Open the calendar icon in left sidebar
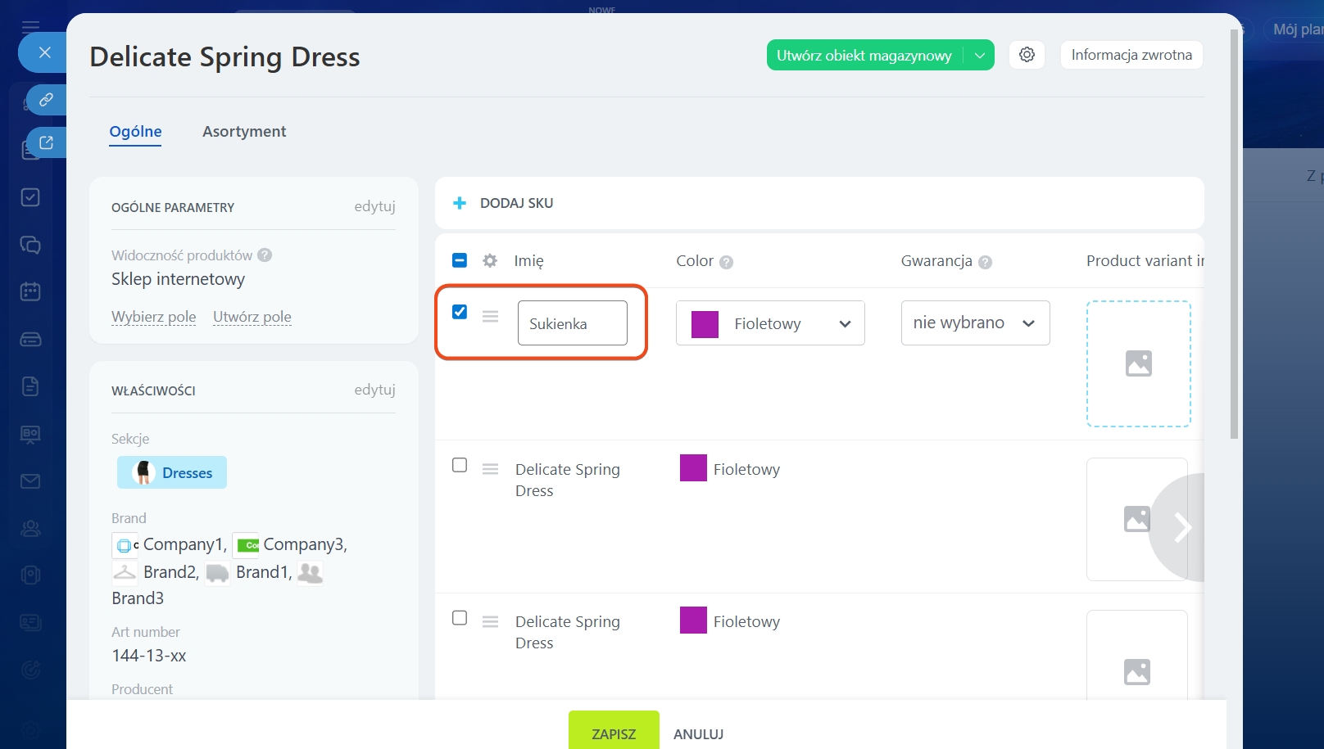Image resolution: width=1324 pixels, height=749 pixels. (30, 291)
